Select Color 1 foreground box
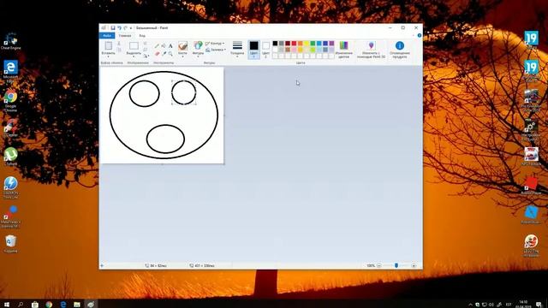 (253, 50)
